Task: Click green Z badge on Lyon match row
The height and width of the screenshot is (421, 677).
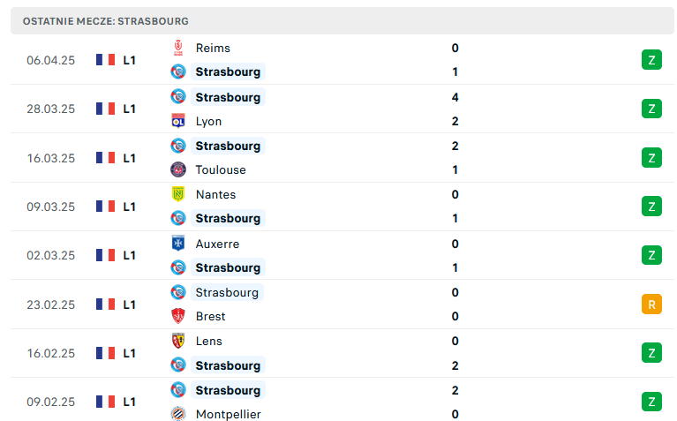Action: coord(651,109)
